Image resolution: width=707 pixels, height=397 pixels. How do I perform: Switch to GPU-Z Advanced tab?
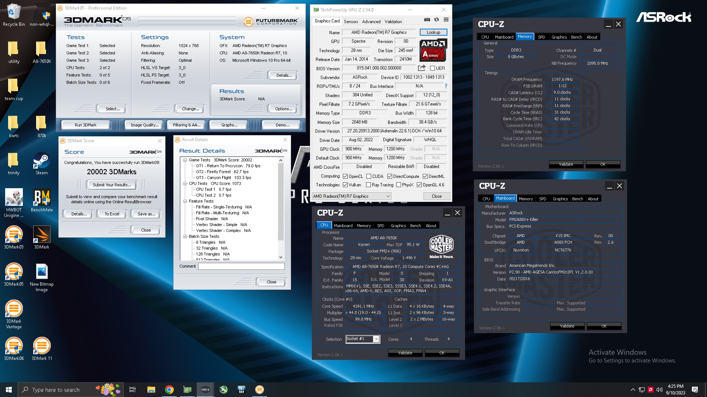[371, 22]
